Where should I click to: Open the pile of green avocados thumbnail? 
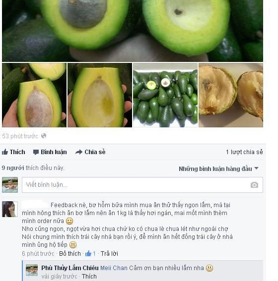[x=165, y=95]
